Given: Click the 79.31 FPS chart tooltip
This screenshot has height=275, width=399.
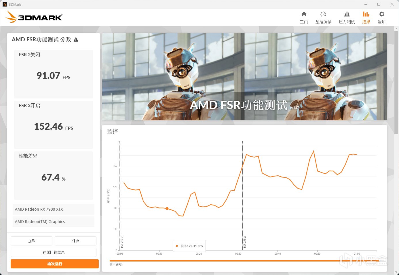Looking at the screenshot, I should tap(189, 246).
